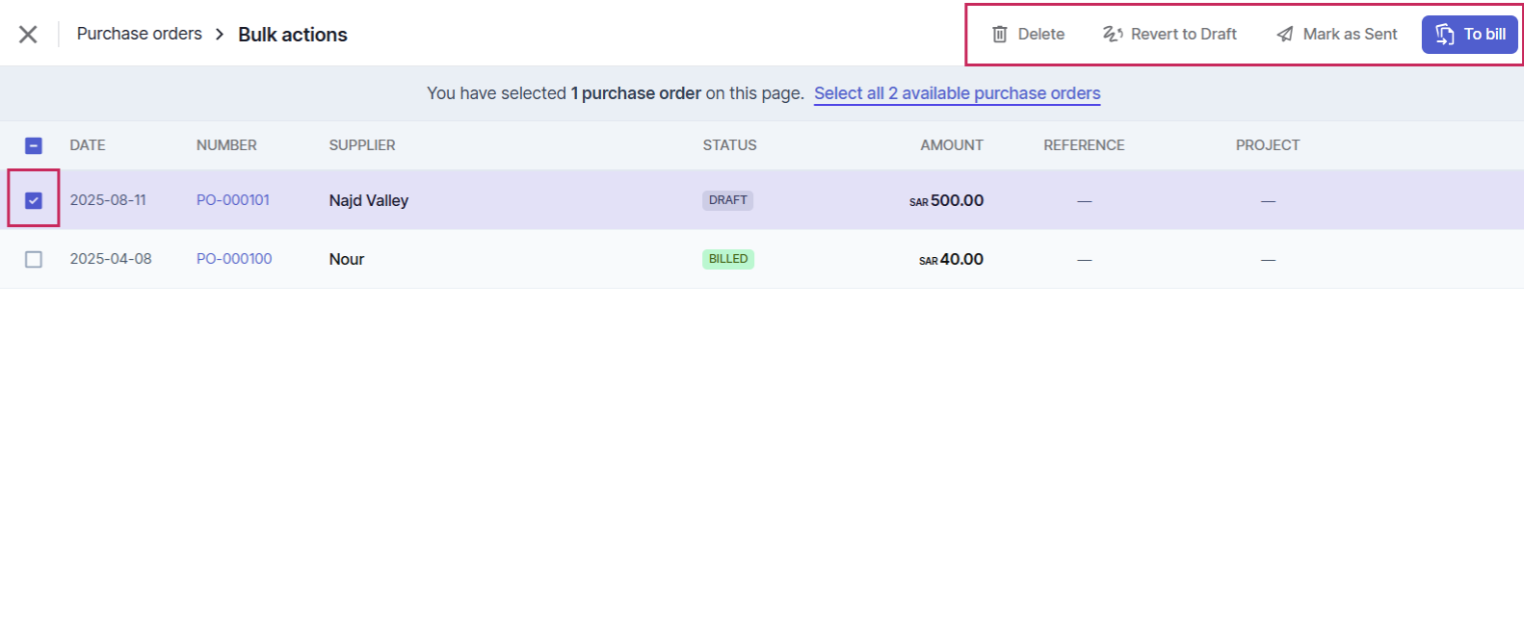The height and width of the screenshot is (618, 1524).
Task: Click the DATE column header
Action: (x=88, y=145)
